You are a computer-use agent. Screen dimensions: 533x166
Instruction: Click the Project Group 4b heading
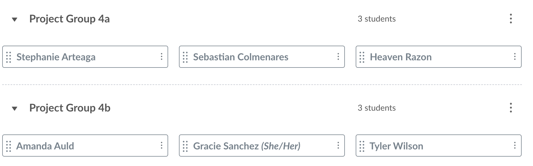pyautogui.click(x=70, y=108)
